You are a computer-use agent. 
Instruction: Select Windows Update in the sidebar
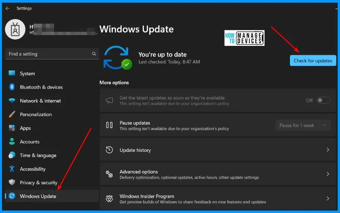click(x=52, y=196)
